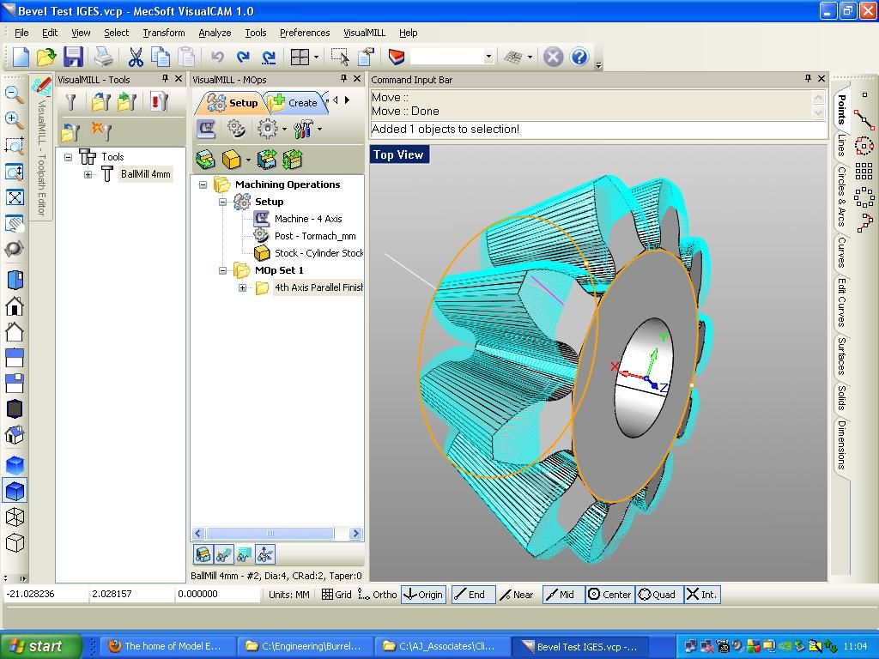
Task: Switch to the Surfaces side tab
Action: 841,356
